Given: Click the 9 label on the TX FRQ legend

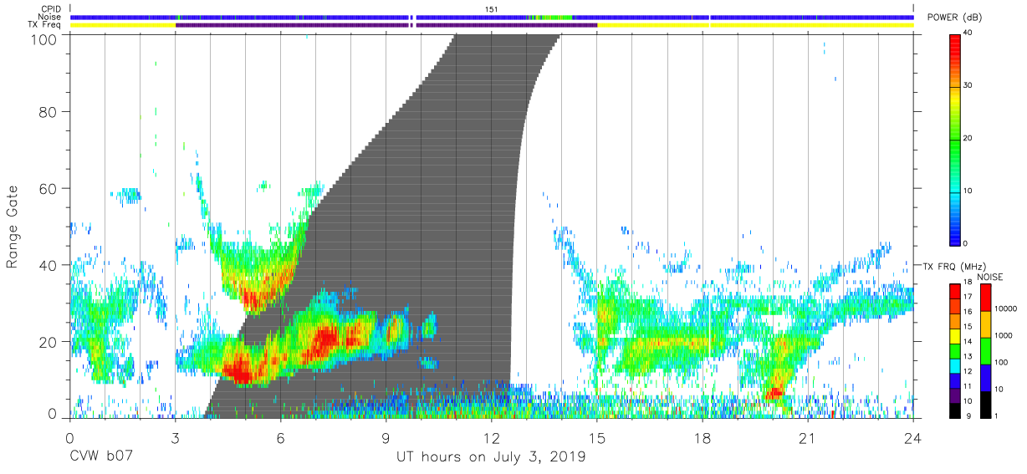Looking at the screenshot, I should click(x=967, y=415).
